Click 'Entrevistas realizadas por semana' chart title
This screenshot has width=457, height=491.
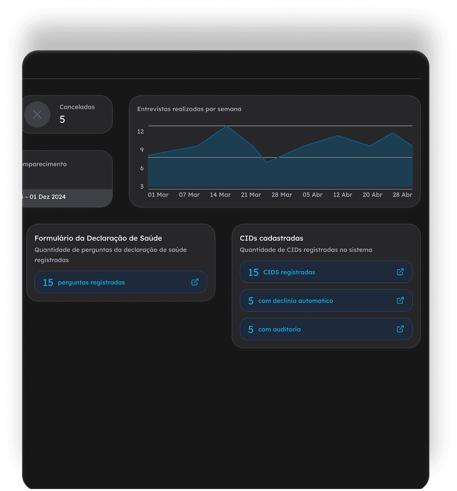point(189,109)
